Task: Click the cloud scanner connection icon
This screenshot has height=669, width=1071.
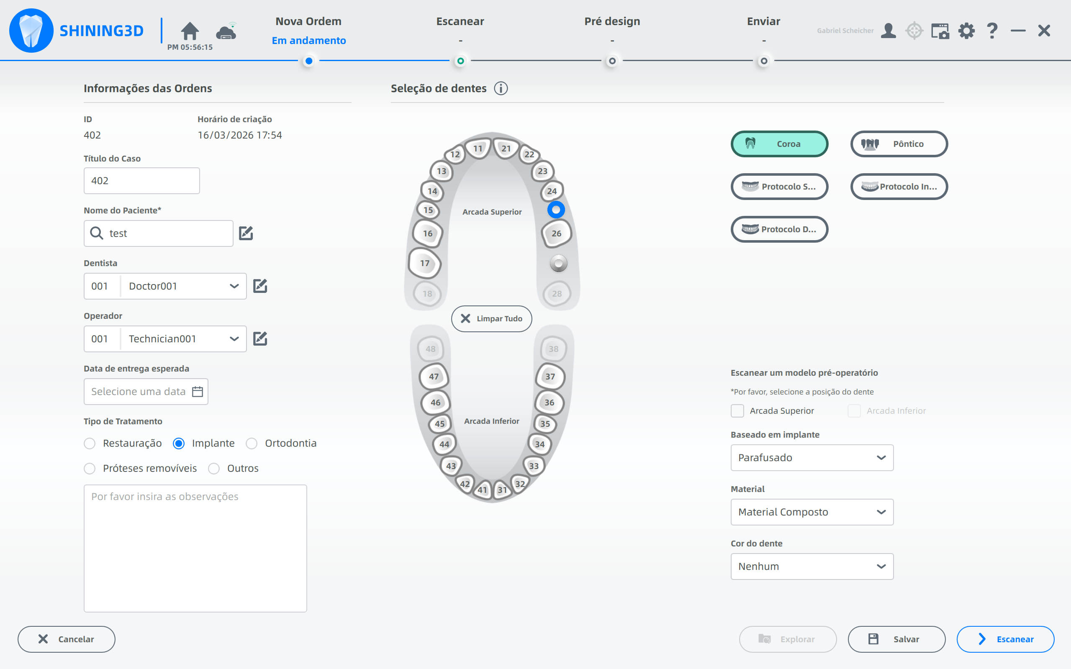Action: (x=226, y=31)
